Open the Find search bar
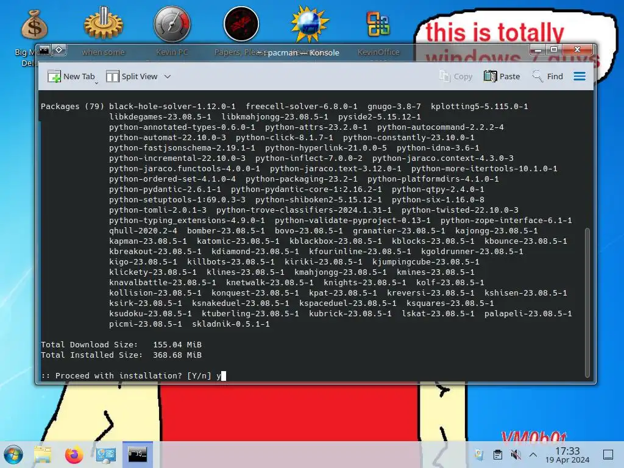 click(x=548, y=76)
